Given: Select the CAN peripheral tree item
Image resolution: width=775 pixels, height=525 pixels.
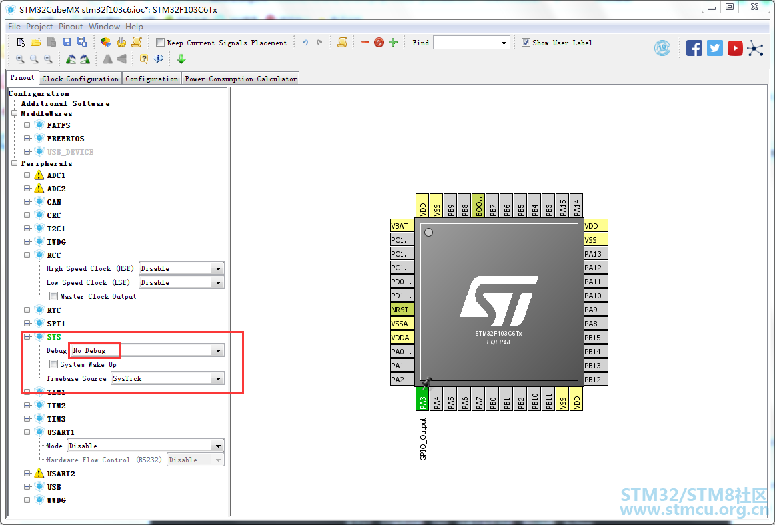Looking at the screenshot, I should point(54,201).
